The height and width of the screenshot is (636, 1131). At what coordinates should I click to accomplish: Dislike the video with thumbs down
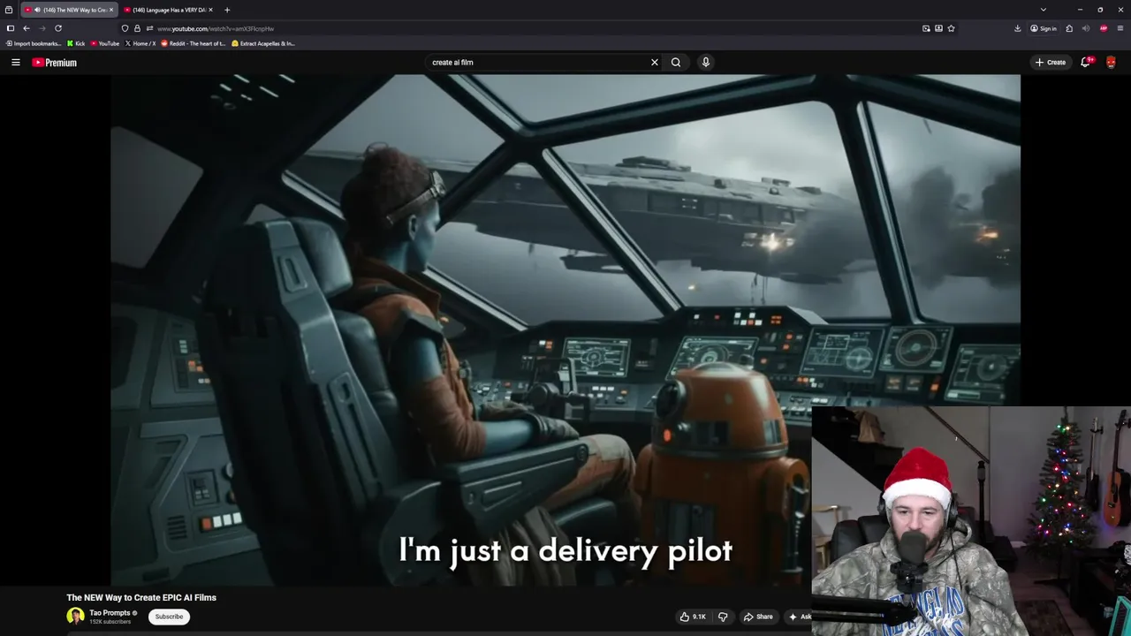(x=723, y=617)
